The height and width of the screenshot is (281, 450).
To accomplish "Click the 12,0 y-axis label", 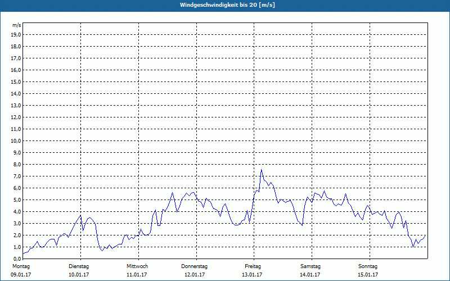I will click(16, 117).
